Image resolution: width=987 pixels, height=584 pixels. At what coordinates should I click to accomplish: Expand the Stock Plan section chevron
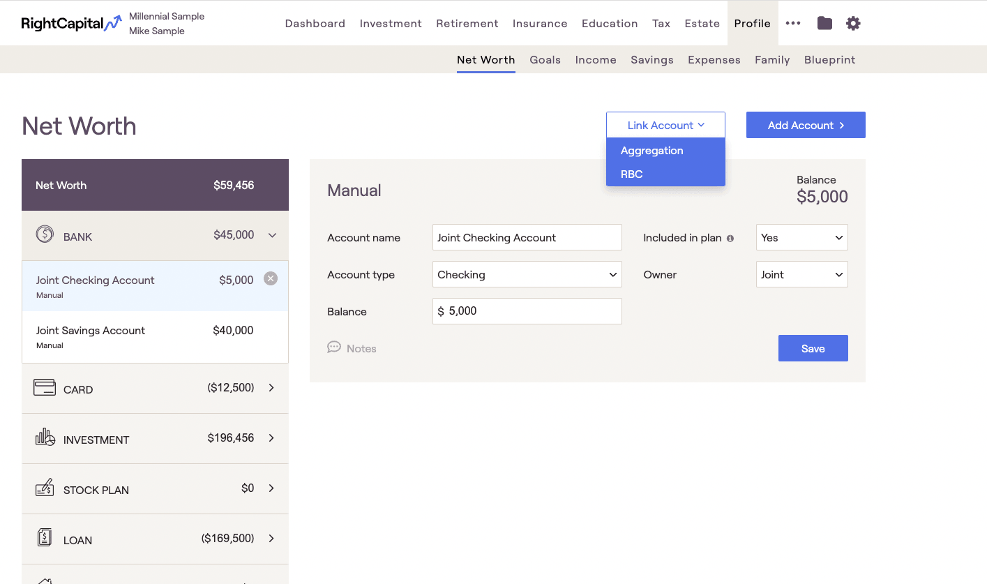271,488
